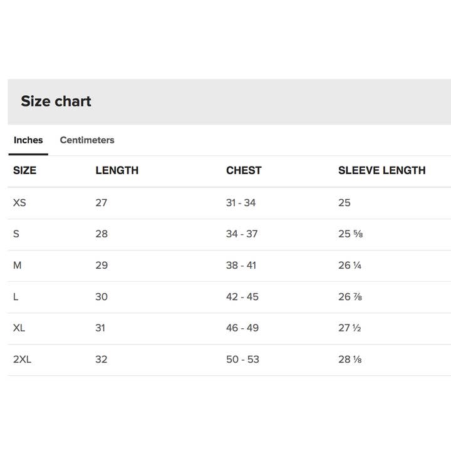Viewport: 451px width, 451px height.
Task: Select the M size row label
Action: coord(18,266)
